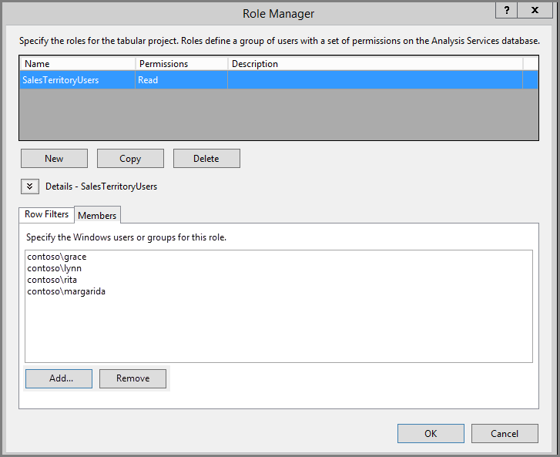560x457 pixels.
Task: Create a New role
Action: coord(54,158)
